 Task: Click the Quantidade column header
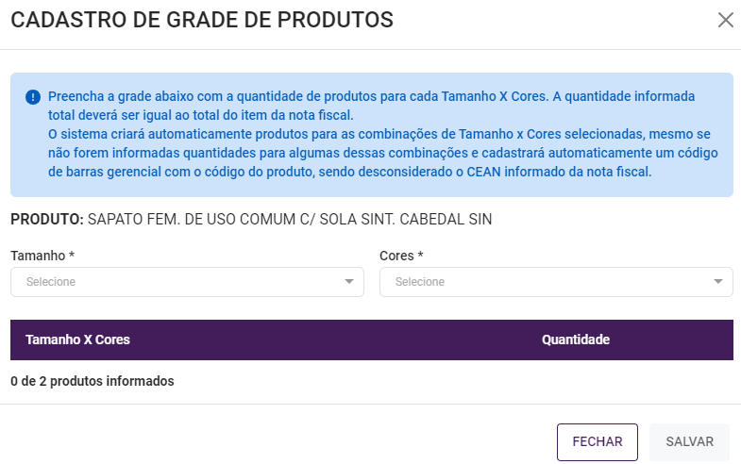tap(575, 340)
